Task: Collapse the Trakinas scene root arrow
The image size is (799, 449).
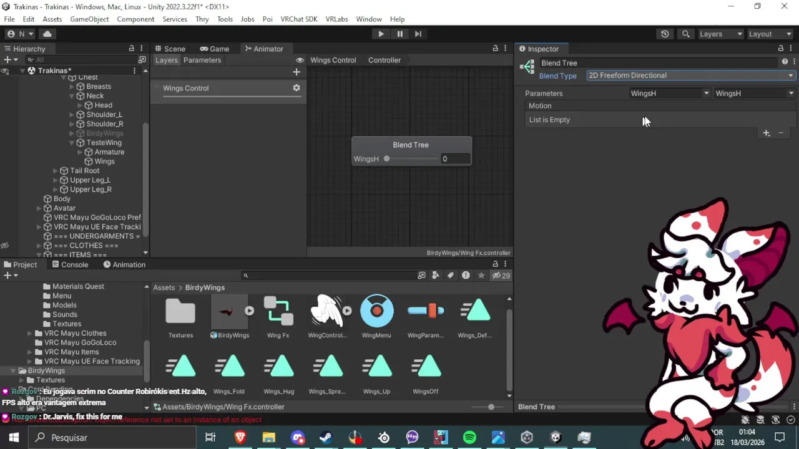Action: coord(22,70)
